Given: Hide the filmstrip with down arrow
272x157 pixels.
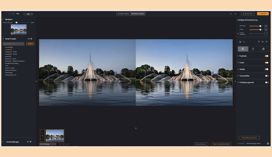Looking at the screenshot, I should [x=136, y=128].
